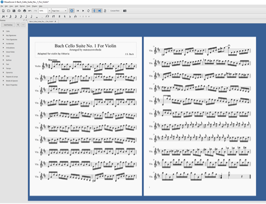Open a score file using the folder icon

[8, 11]
